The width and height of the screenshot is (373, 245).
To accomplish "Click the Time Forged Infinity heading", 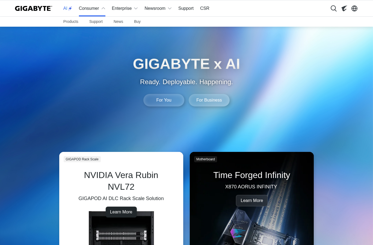I will 252,175.
